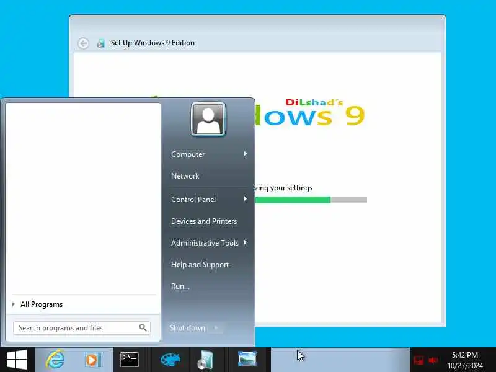Open Administrative Tools entry
This screenshot has width=496, height=372.
tap(205, 243)
